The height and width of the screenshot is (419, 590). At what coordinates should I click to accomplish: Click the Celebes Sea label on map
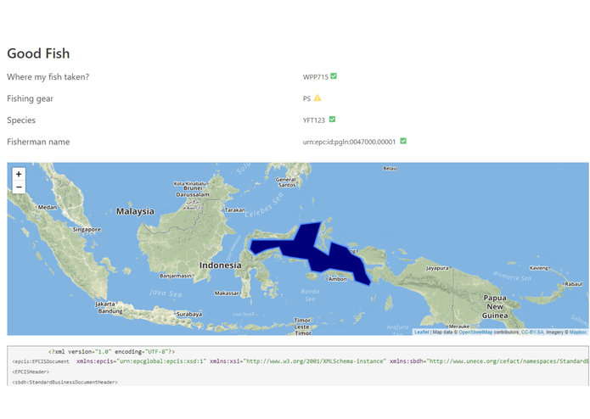264,205
